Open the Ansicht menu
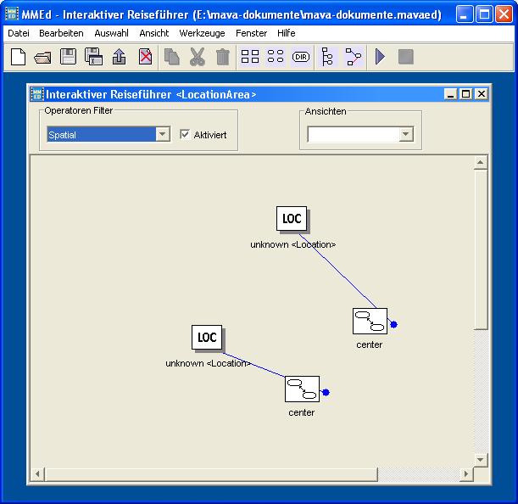Image resolution: width=518 pixels, height=504 pixels. point(154,33)
